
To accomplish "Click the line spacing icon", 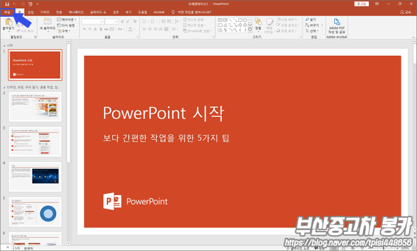I will pos(177,21).
